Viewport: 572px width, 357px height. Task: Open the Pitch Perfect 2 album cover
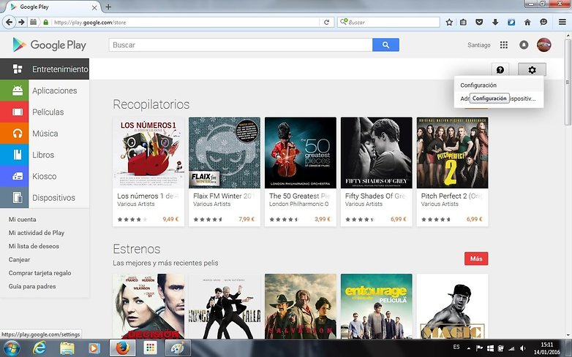[x=452, y=153]
